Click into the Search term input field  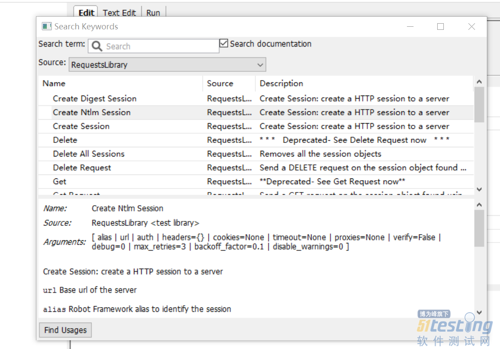[x=154, y=46]
